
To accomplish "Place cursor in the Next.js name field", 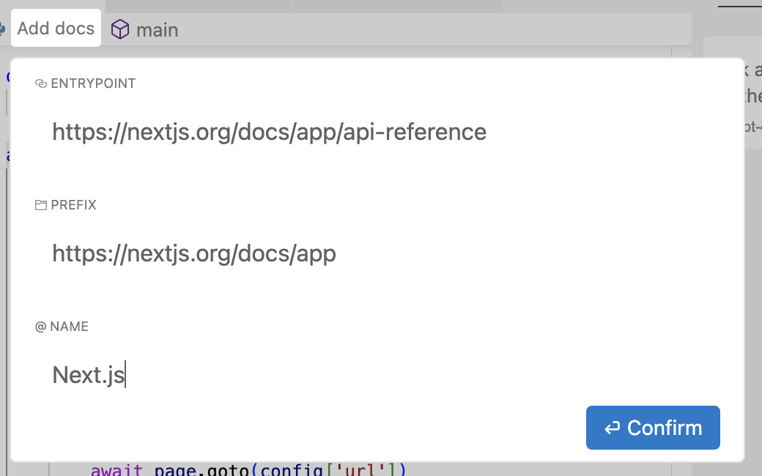I will pos(89,375).
